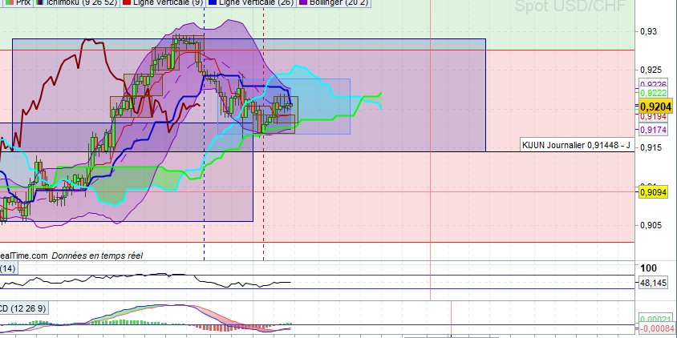Screen dimensions: 677x338
Task: Click the green MACD value 0,00021
Action: pyautogui.click(x=656, y=319)
